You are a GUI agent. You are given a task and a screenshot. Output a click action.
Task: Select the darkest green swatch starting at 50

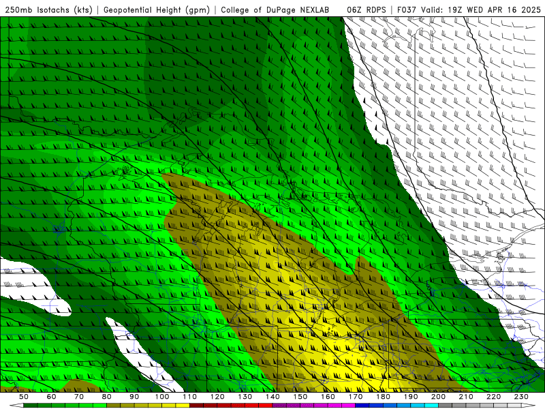point(30,406)
